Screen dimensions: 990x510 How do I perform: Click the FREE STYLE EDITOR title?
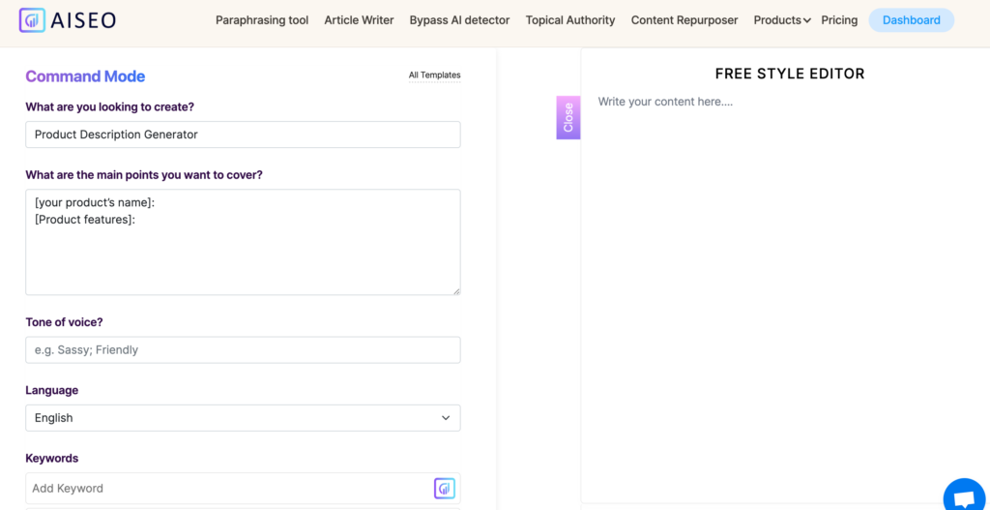coord(790,74)
